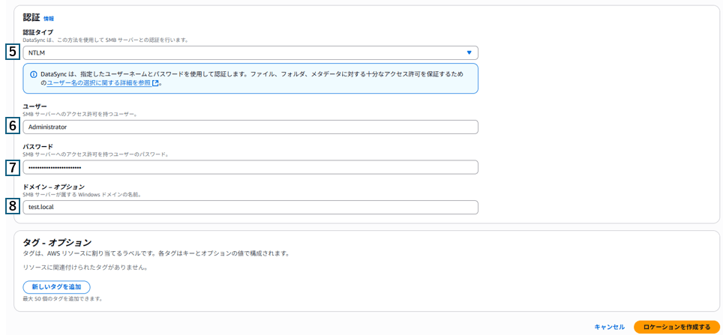Click the タグ - オプション section heading
Screen dimensions: 723x335
pos(57,242)
